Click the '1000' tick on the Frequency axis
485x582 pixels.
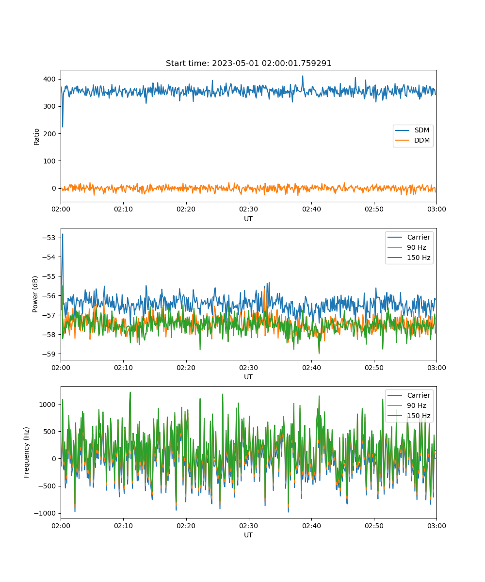click(x=48, y=404)
